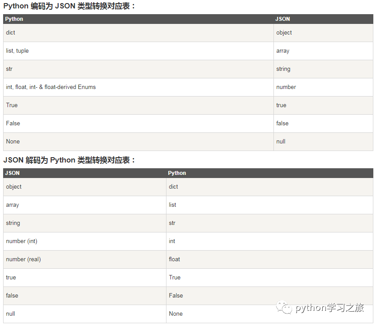Screen dimensions: 376x325
Task: Click the "number" cell in the encoding table
Action: 323,87
